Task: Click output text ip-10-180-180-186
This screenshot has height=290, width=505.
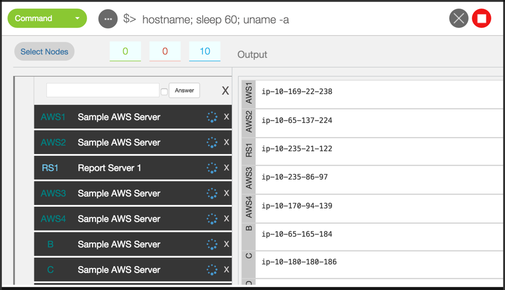Action: (x=299, y=262)
